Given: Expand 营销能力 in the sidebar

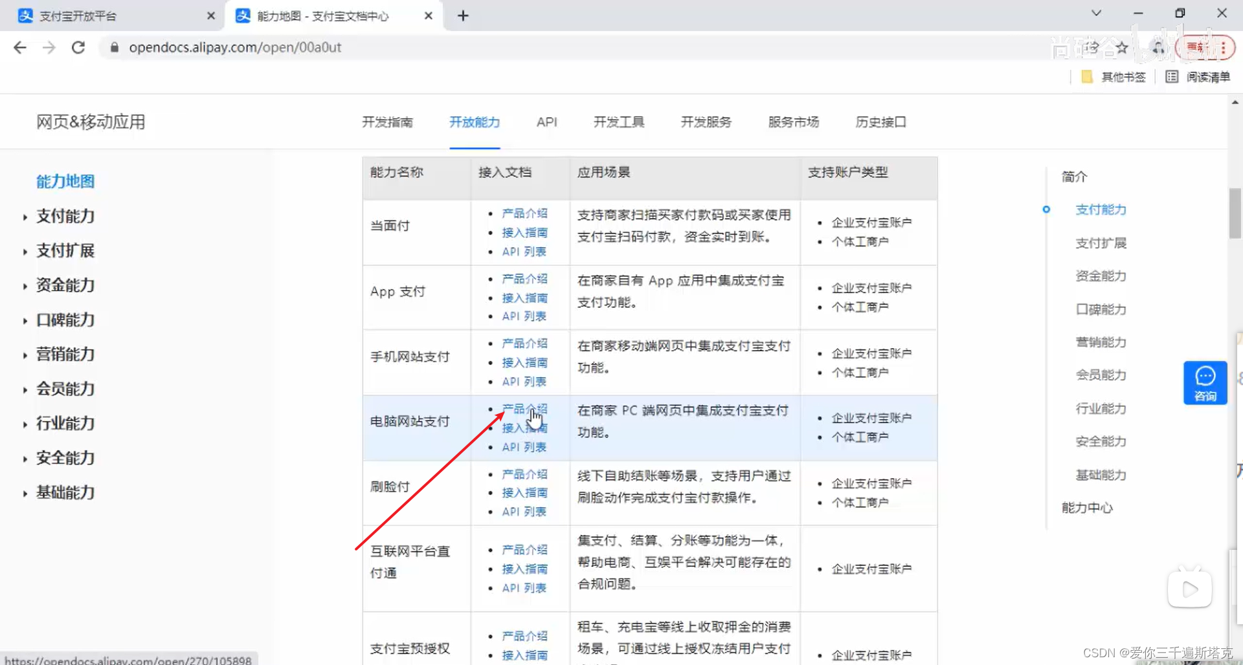Looking at the screenshot, I should pos(65,354).
